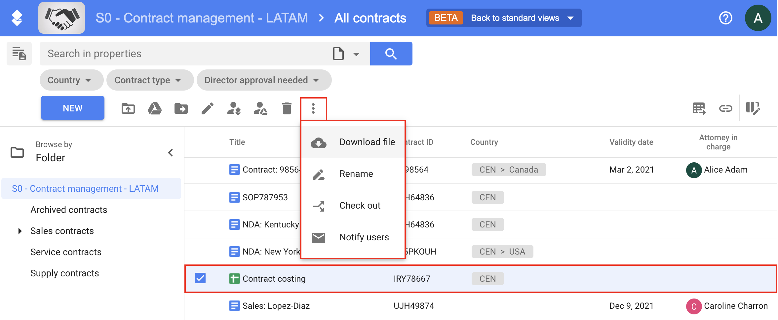The height and width of the screenshot is (320, 778).
Task: Click the copy link icon
Action: click(725, 108)
